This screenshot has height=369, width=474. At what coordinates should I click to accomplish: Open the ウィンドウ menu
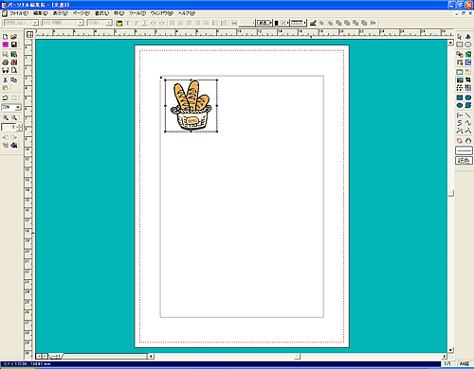pos(162,13)
